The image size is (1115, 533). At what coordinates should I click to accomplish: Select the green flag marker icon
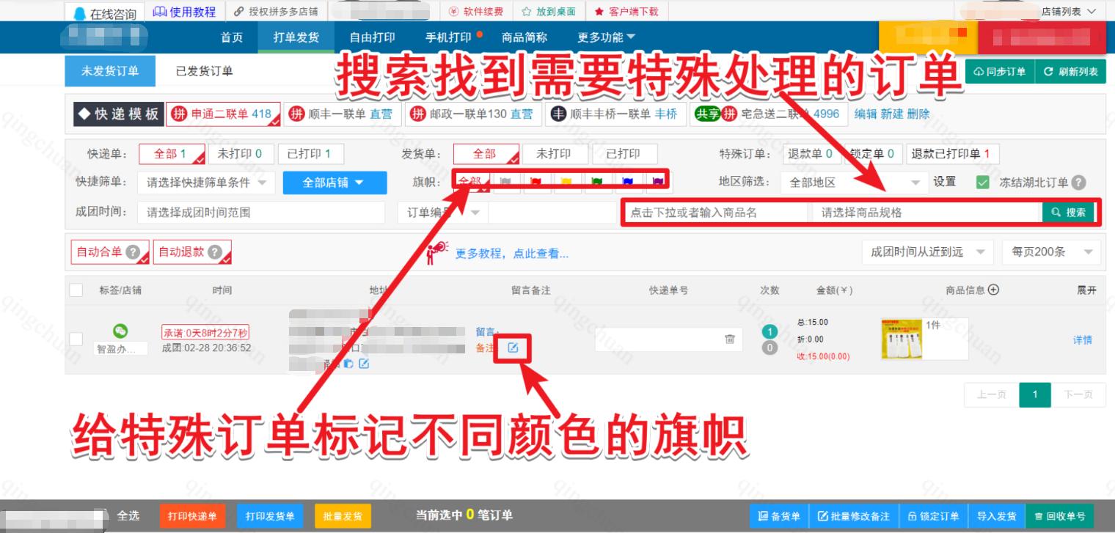[599, 181]
